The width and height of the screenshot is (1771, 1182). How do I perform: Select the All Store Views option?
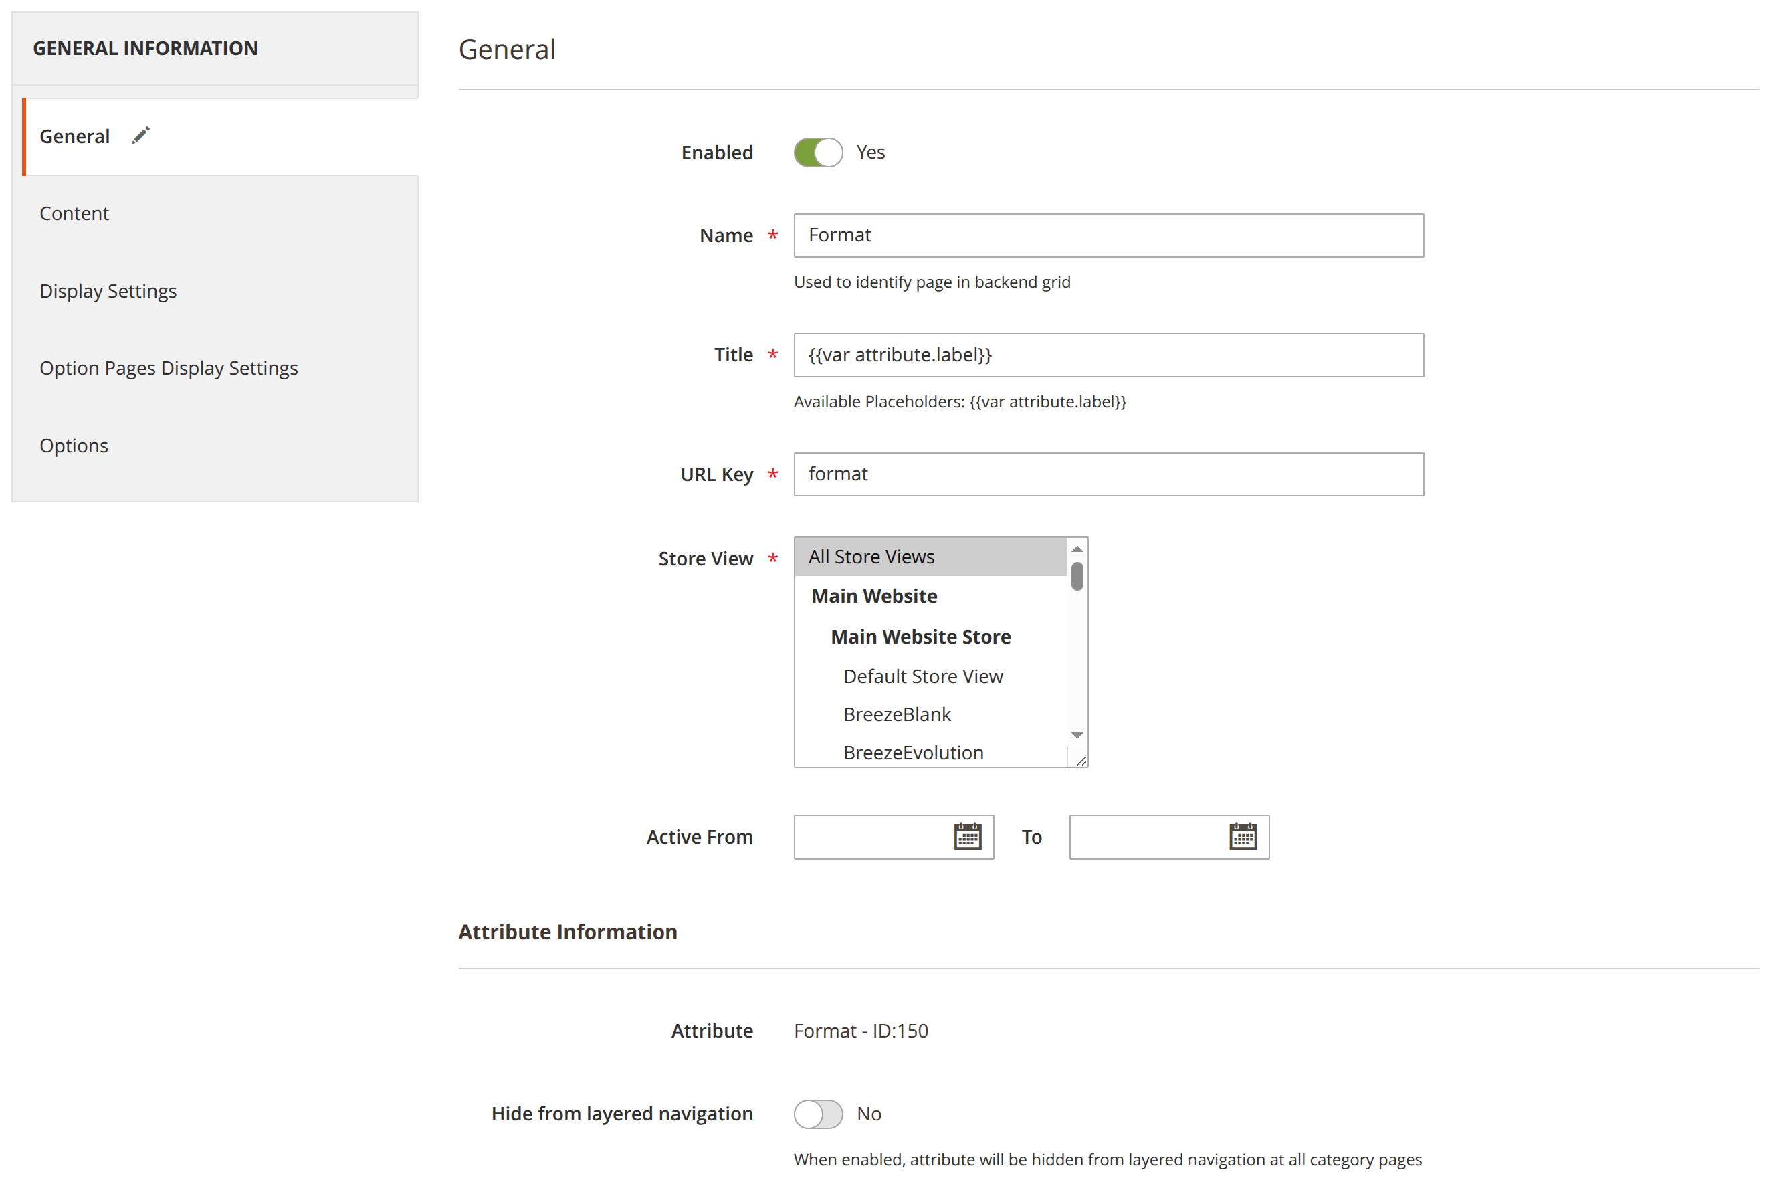click(x=871, y=556)
